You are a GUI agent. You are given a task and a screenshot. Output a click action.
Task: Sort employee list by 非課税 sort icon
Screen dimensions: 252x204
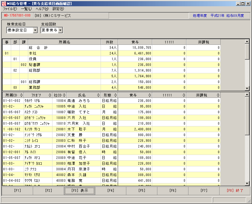tap(218, 95)
